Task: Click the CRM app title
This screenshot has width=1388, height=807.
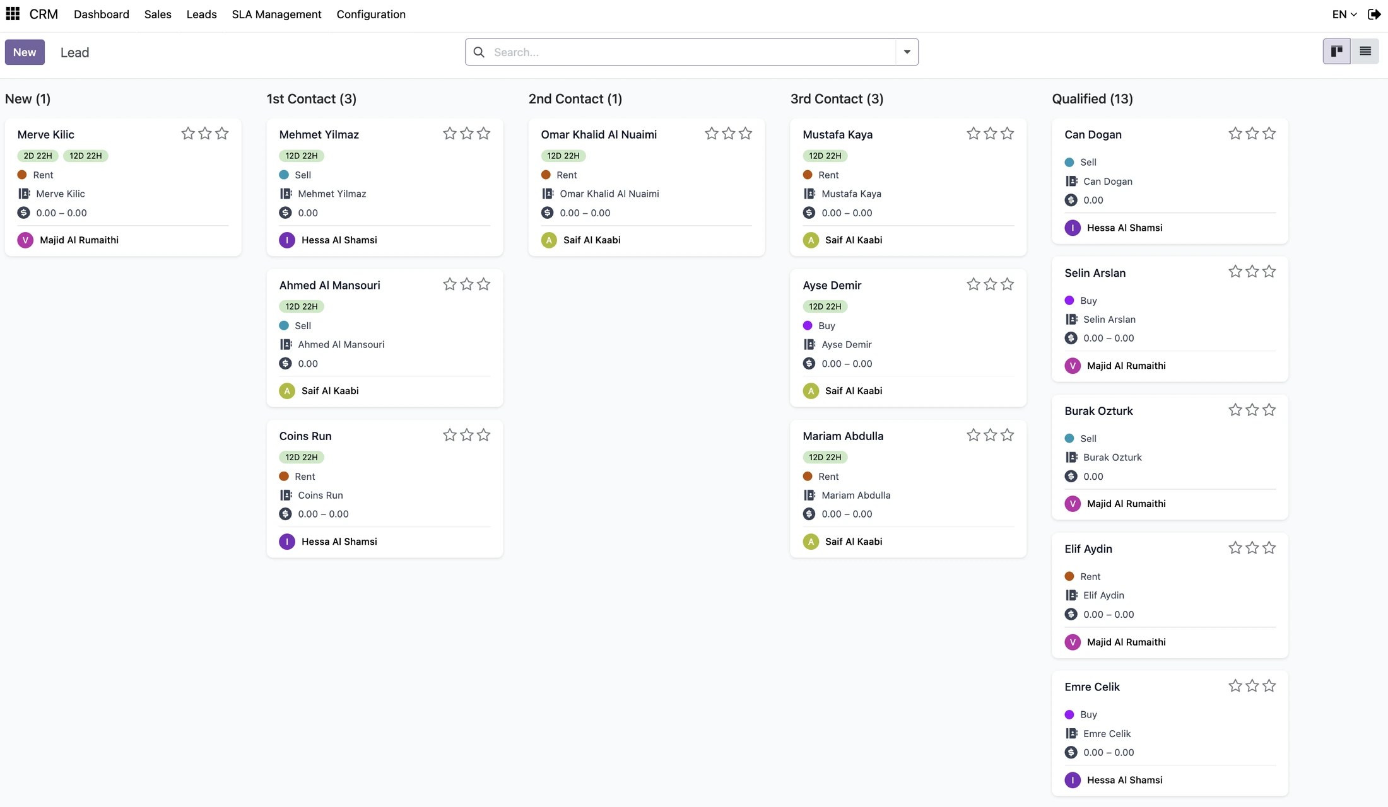Action: point(44,14)
